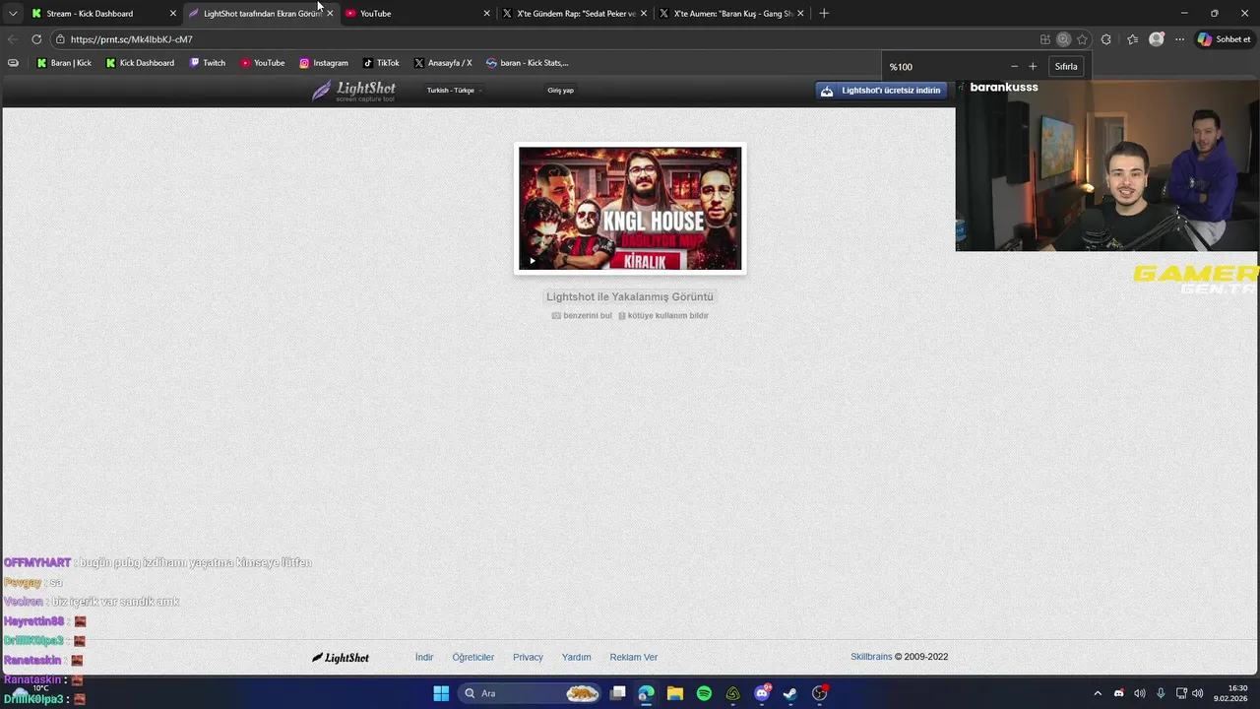The image size is (1260, 709).
Task: Open the Baran | Kick bookmark
Action: (64, 63)
